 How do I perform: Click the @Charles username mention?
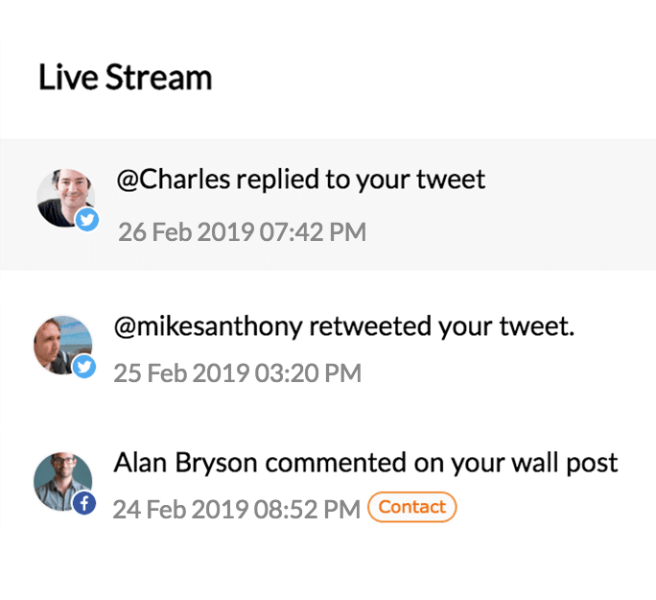(x=174, y=180)
